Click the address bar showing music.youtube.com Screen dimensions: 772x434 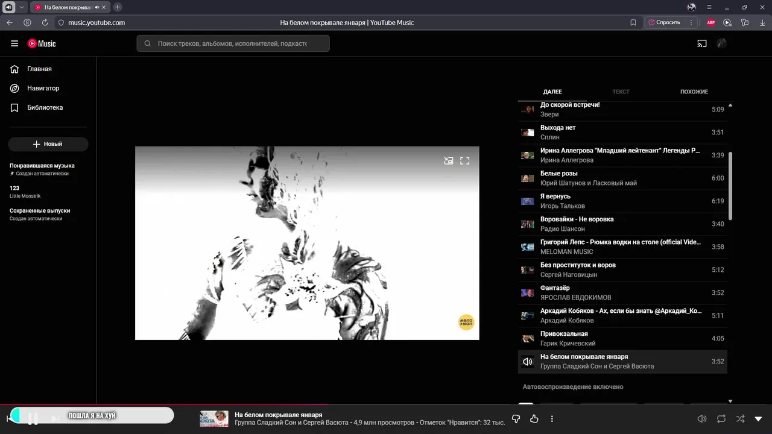pyautogui.click(x=97, y=22)
